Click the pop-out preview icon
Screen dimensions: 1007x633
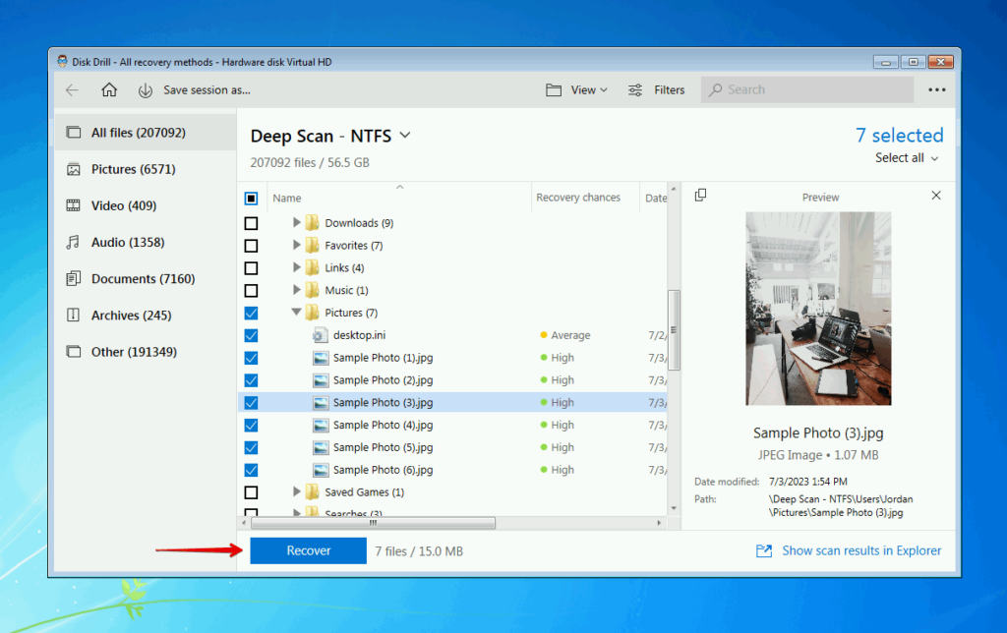coord(701,196)
